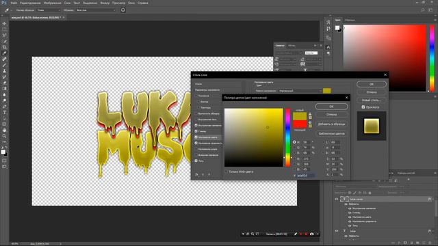
Task: Select the Horizontal Type tool
Action: point(4,112)
